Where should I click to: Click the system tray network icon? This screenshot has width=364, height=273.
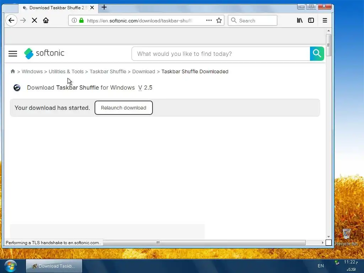pyautogui.click(x=337, y=263)
